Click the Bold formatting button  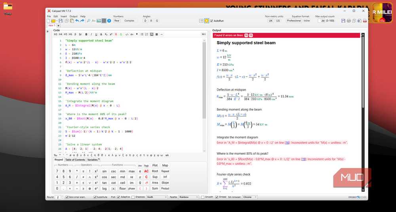click(x=86, y=34)
